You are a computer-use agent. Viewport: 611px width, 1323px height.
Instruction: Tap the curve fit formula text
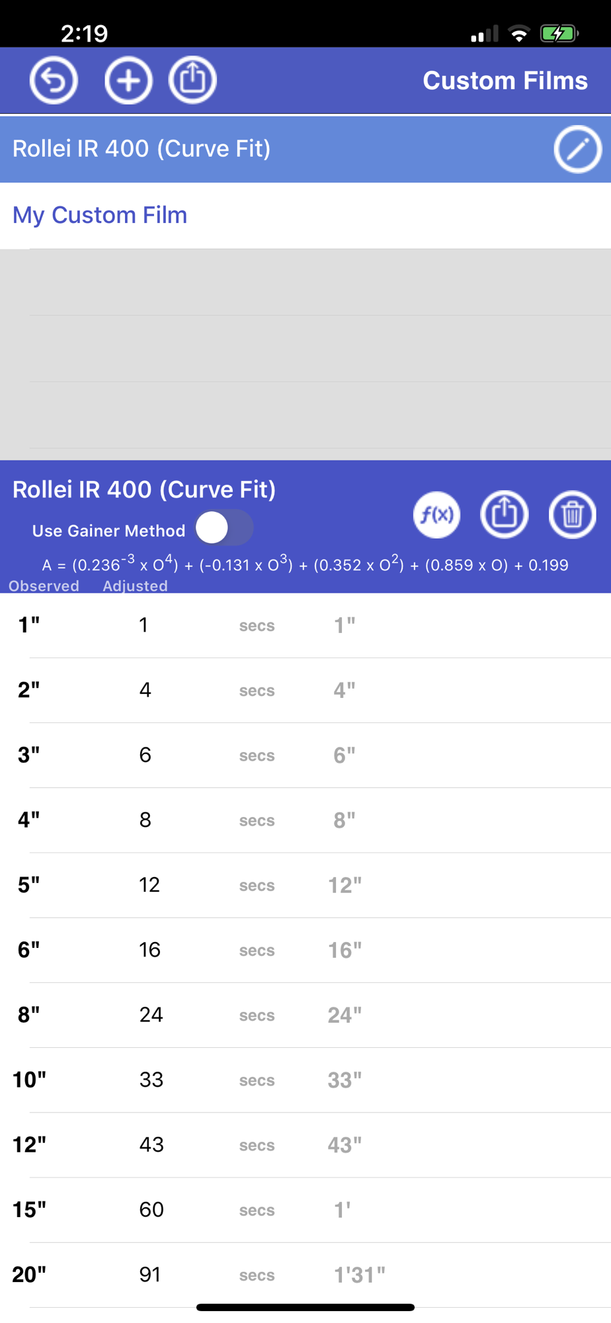coord(305,564)
